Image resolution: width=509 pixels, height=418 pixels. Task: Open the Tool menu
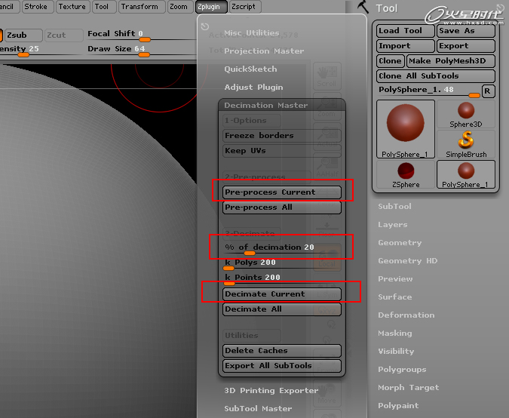(x=103, y=7)
